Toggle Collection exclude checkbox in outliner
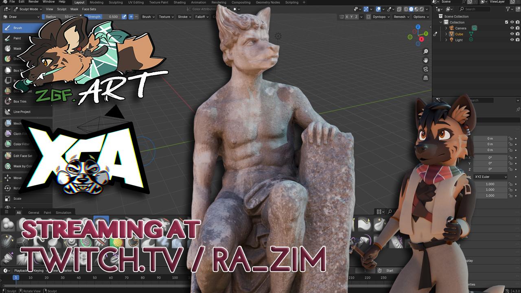 click(x=506, y=22)
